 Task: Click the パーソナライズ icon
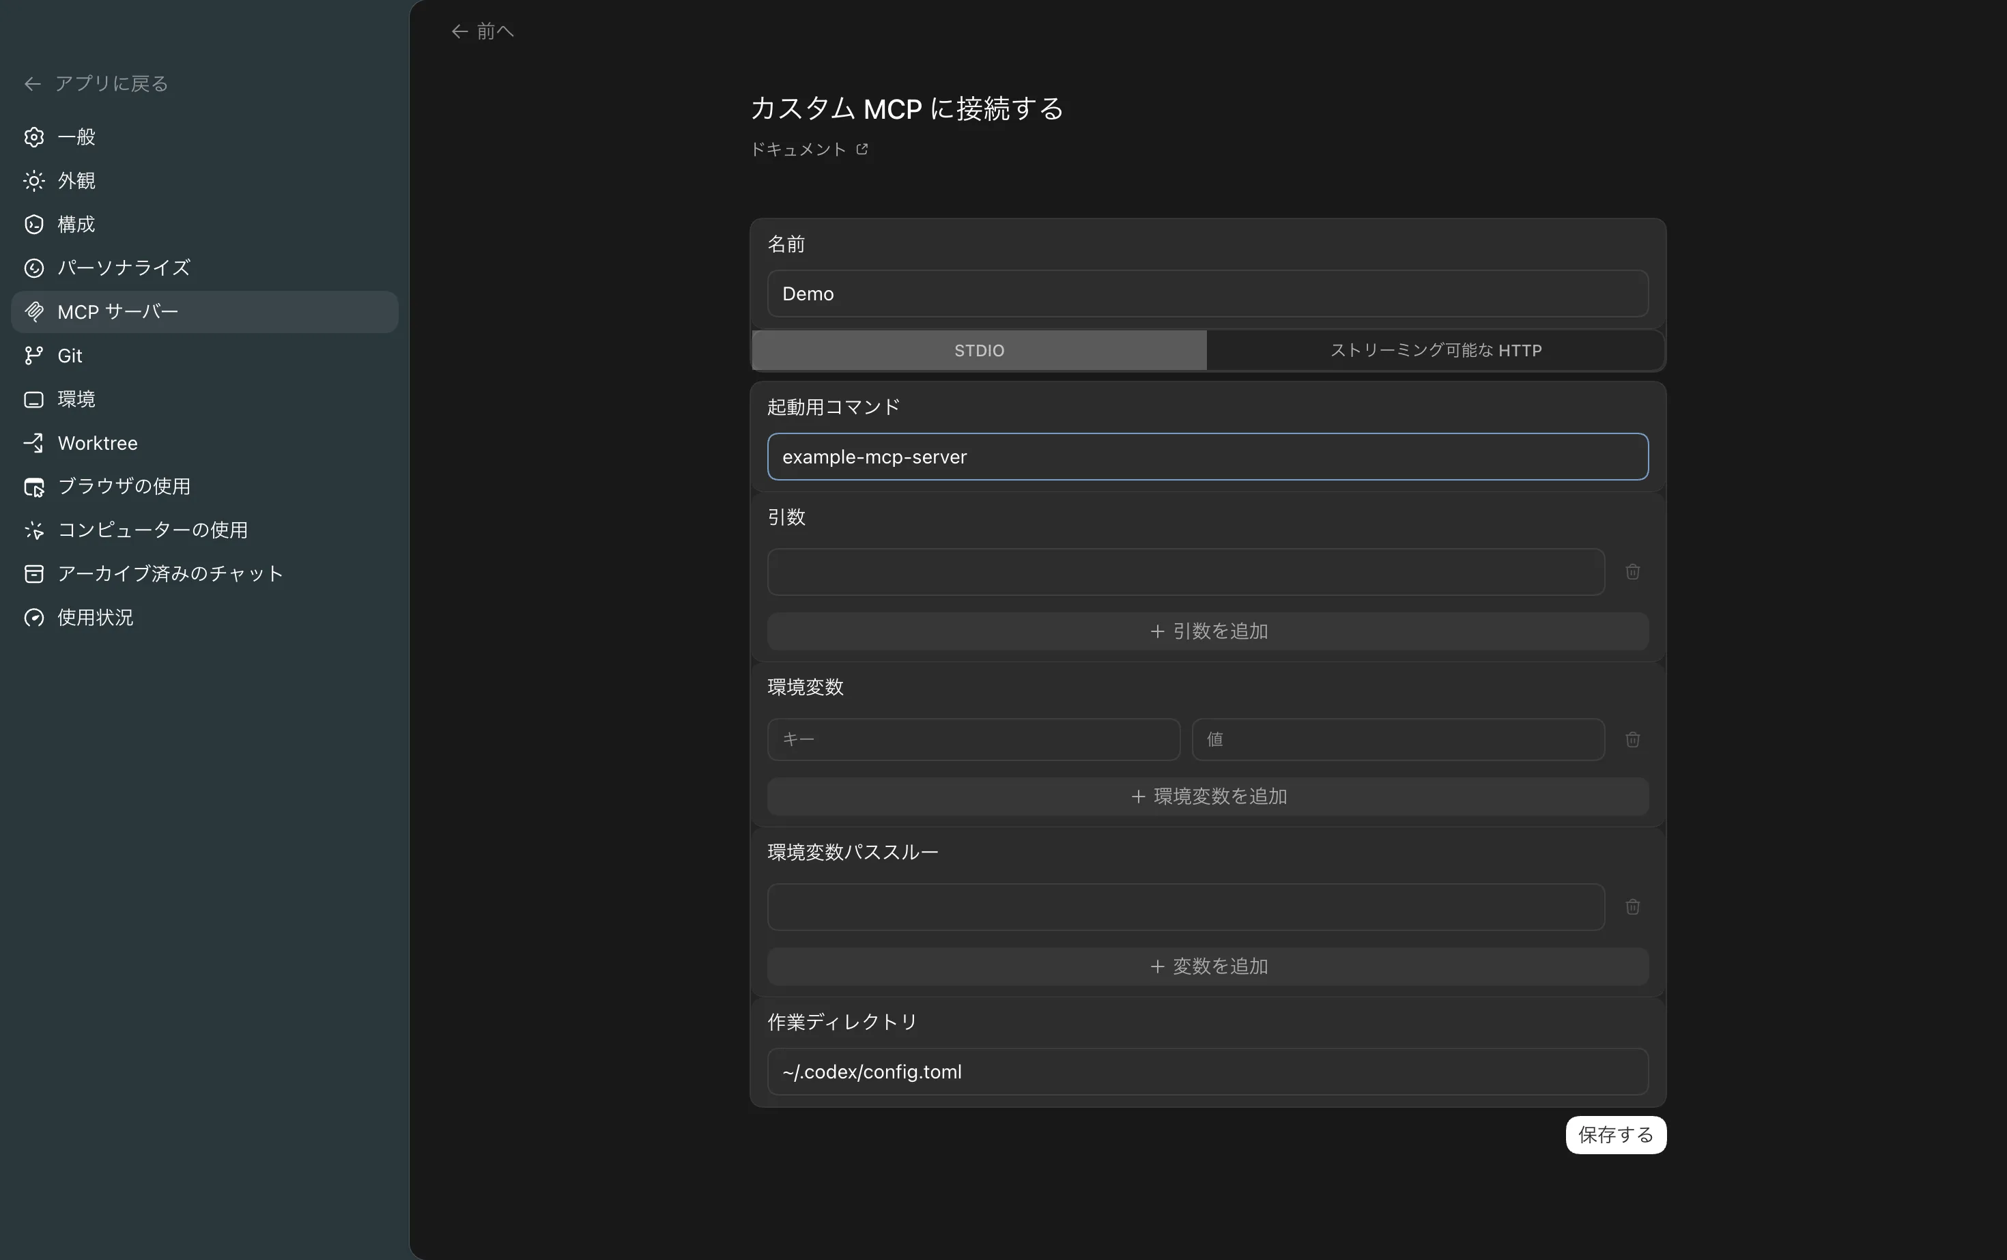34,268
